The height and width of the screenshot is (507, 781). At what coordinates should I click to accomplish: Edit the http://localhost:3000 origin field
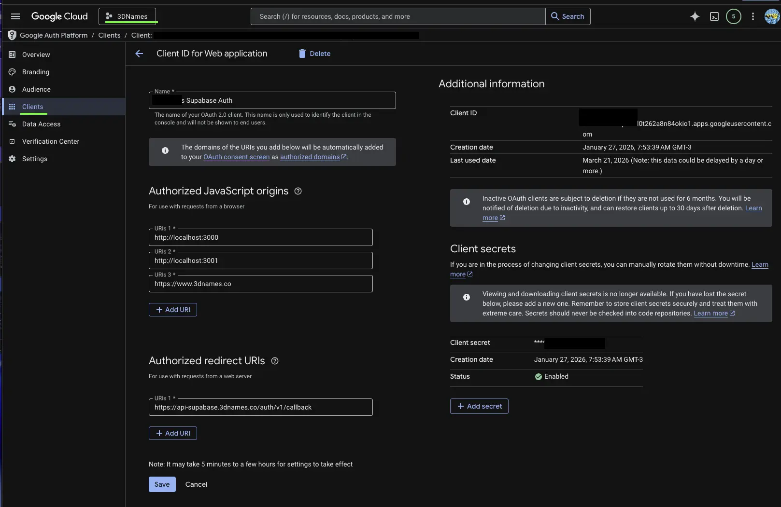tap(261, 237)
